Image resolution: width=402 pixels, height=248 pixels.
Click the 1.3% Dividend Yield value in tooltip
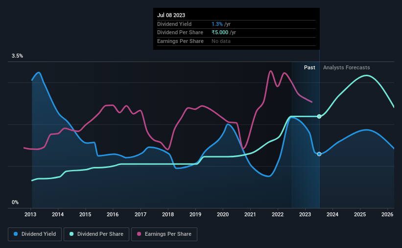click(x=217, y=24)
